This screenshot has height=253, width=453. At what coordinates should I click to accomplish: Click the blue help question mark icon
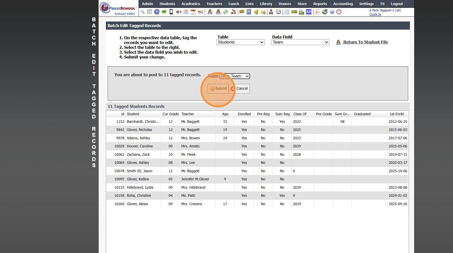coord(332,12)
